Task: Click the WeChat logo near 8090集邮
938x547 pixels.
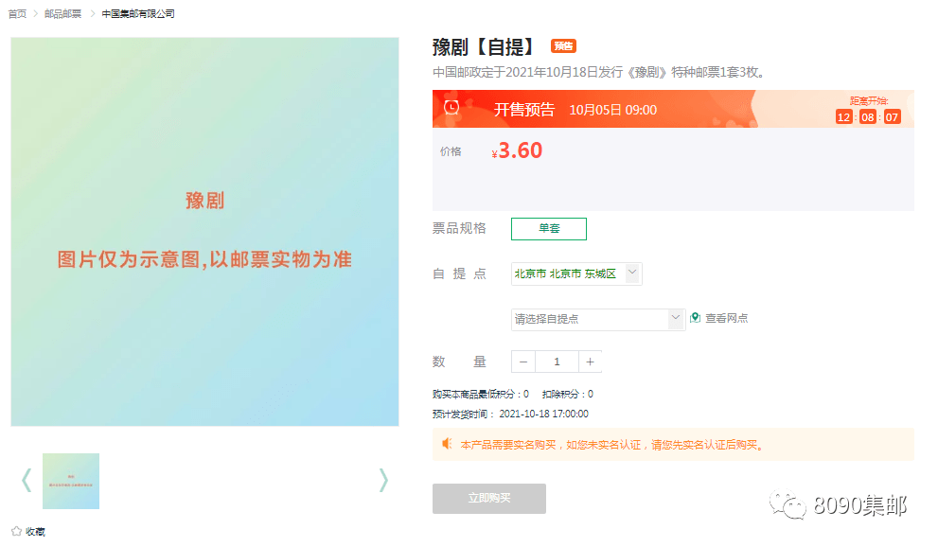Action: click(788, 506)
